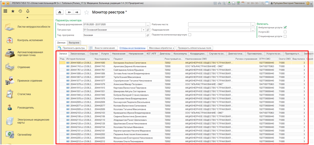Open the Направления tab
This screenshot has width=314, height=145.
pyautogui.click(x=136, y=54)
